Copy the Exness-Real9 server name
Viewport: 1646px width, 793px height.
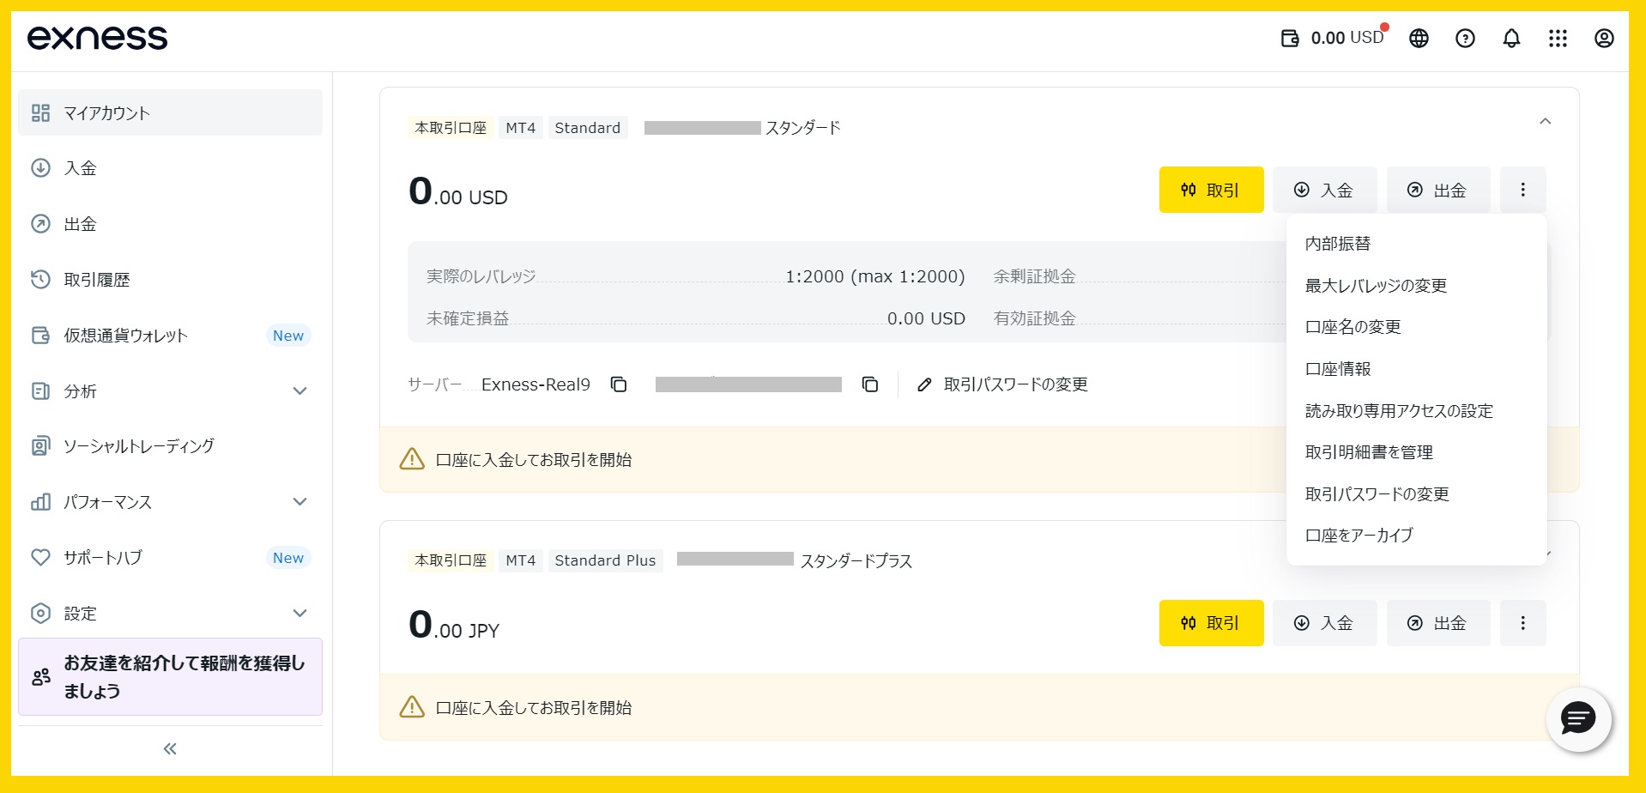point(618,384)
